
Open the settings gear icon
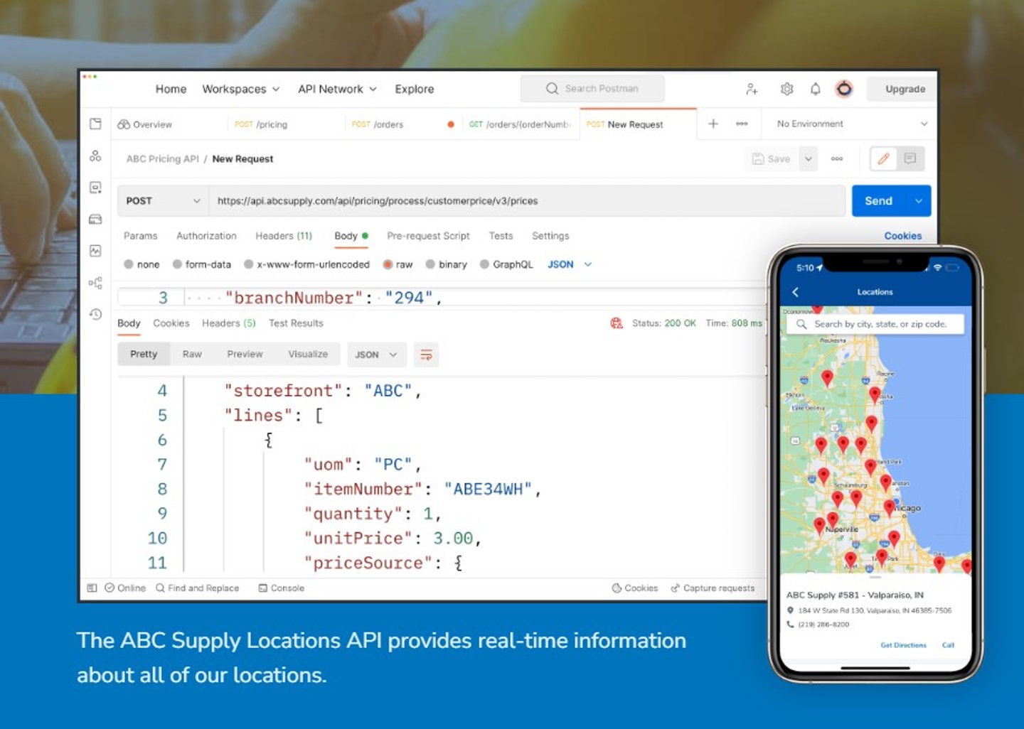(x=786, y=89)
